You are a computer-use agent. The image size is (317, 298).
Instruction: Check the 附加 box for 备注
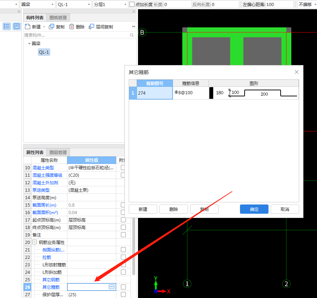pyautogui.click(x=123, y=235)
